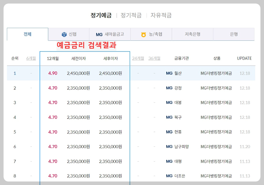264x185 pixels.
Task: Click the MG icon next to 현풍 branch
Action: tap(169, 132)
